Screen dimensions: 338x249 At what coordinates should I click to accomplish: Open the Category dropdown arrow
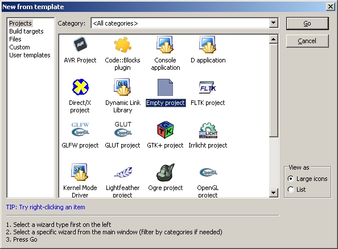[274, 23]
